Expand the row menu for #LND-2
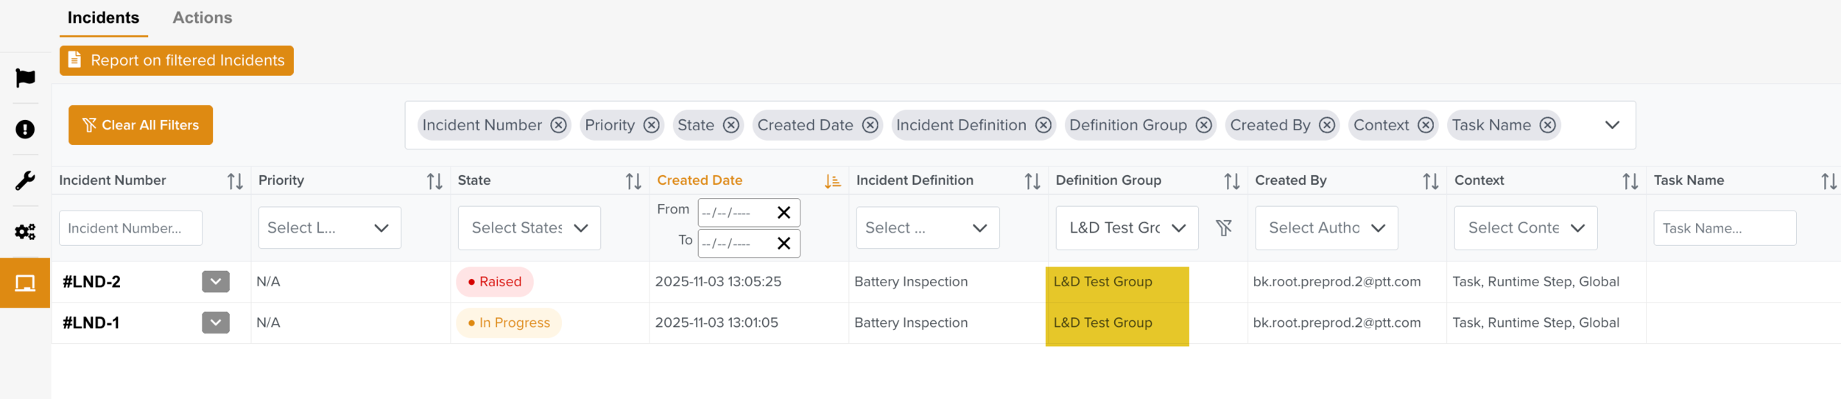 [216, 282]
